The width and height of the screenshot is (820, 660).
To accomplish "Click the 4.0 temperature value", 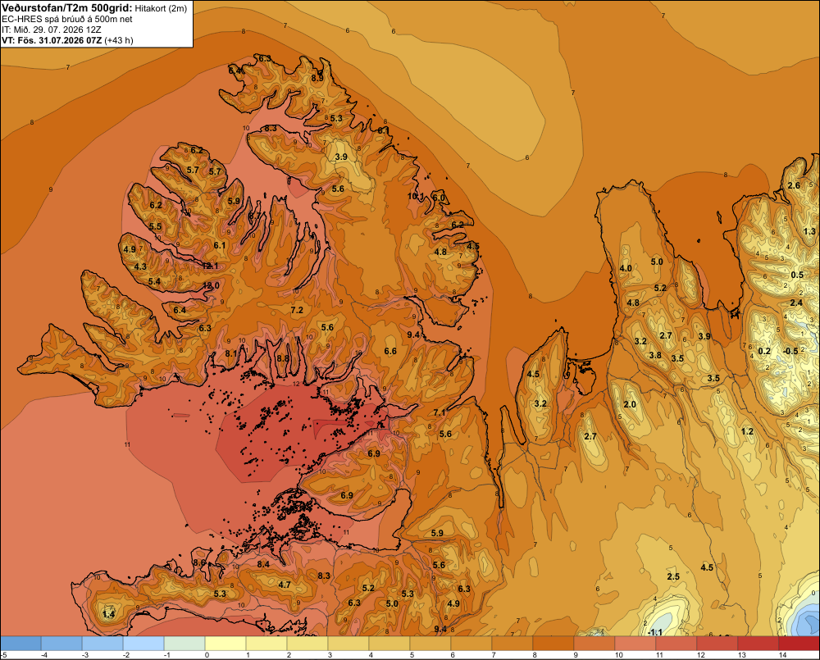I will click(x=626, y=268).
